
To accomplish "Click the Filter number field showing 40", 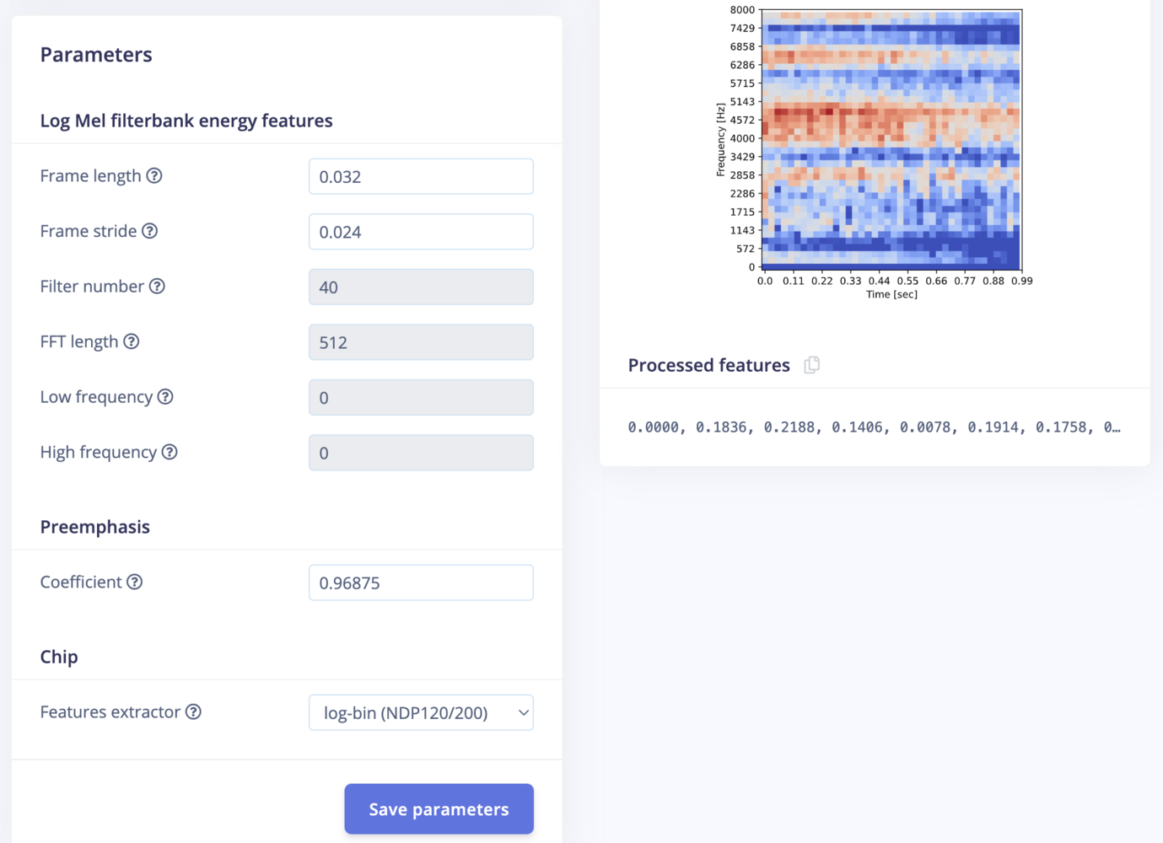I will tap(421, 287).
